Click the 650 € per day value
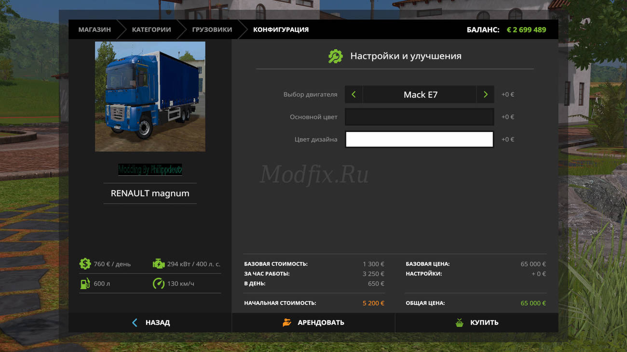The width and height of the screenshot is (627, 352). [376, 283]
